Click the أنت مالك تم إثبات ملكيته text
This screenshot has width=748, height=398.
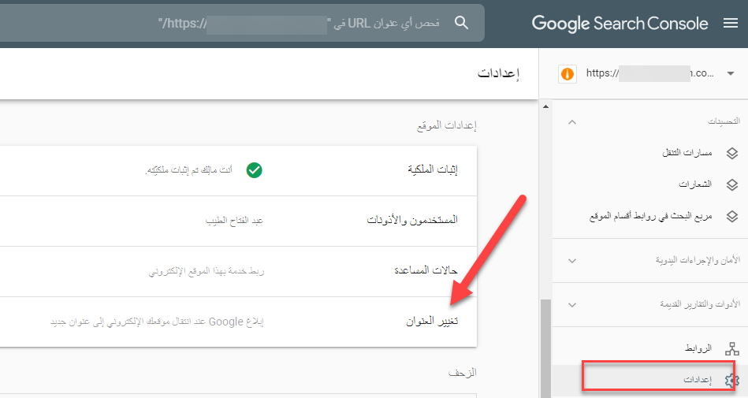(x=189, y=170)
